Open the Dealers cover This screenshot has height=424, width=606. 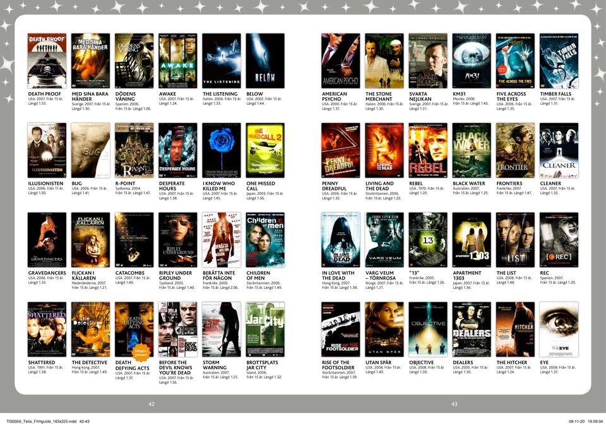click(472, 329)
